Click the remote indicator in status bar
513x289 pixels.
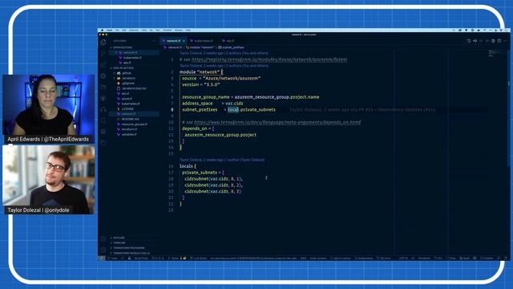click(x=102, y=258)
